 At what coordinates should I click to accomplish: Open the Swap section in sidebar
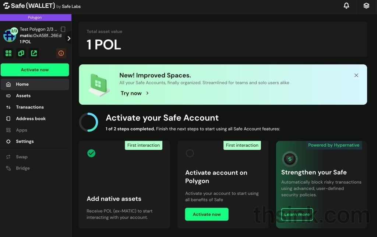[22, 157]
